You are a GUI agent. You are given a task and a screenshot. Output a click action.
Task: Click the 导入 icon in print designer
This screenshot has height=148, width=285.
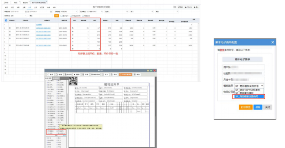tap(103, 75)
